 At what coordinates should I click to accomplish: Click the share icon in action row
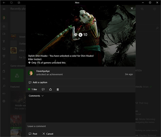tap(51, 89)
